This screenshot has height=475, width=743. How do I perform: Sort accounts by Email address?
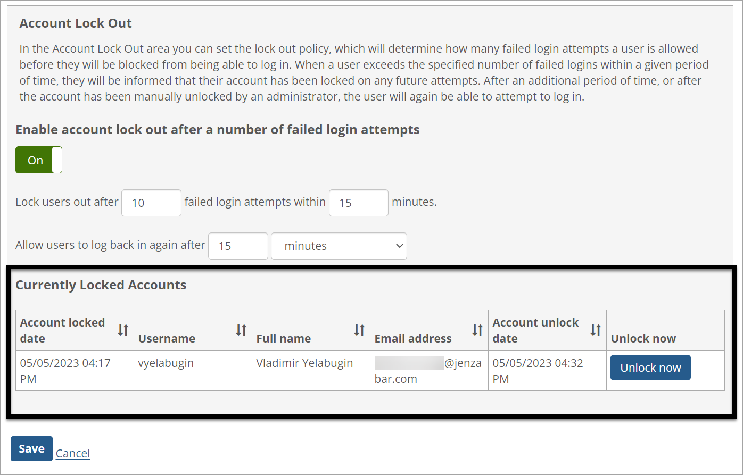[478, 330]
